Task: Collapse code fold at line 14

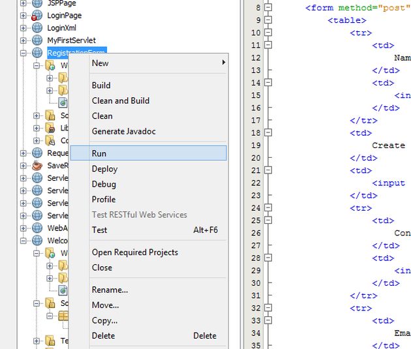Action: (x=268, y=83)
